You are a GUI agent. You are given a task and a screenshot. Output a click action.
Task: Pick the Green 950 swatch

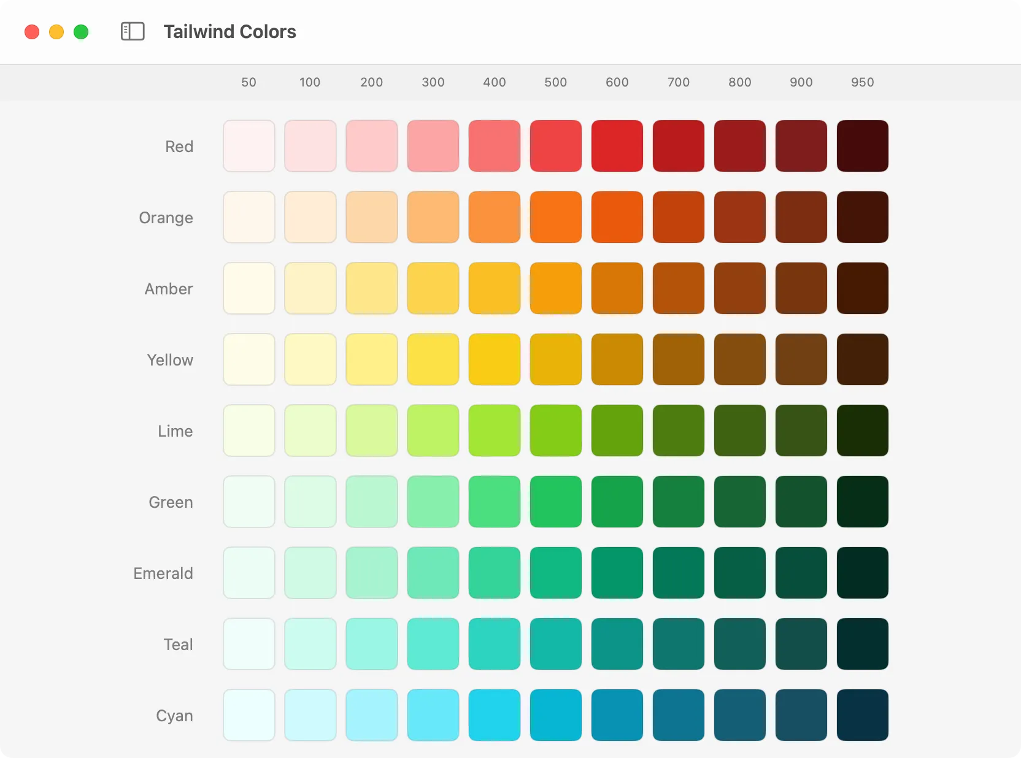coord(862,502)
